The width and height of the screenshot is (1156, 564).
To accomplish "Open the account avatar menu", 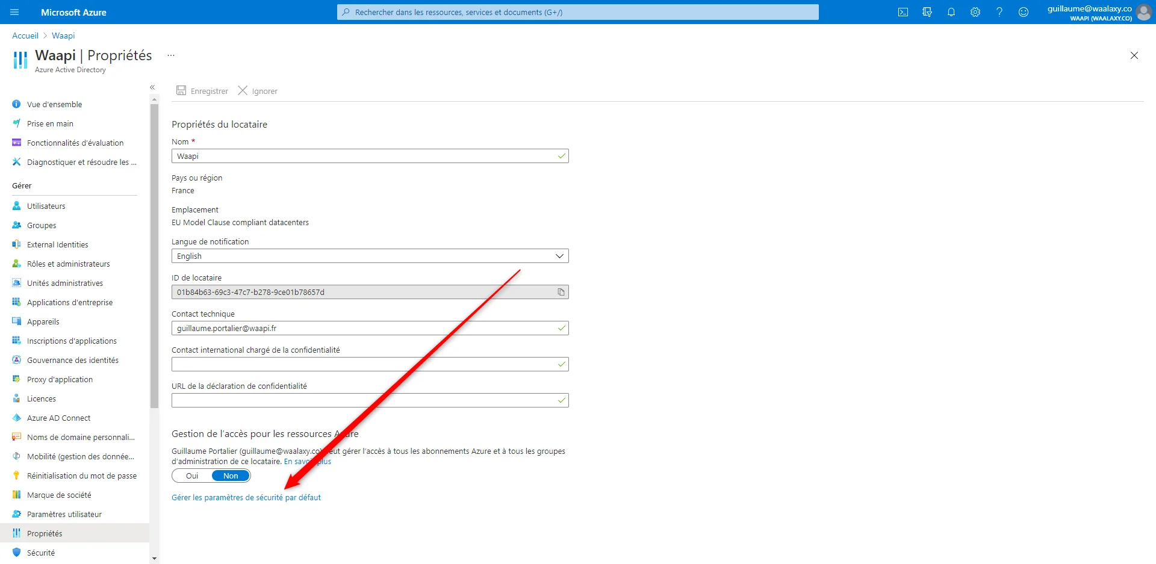I will click(1143, 12).
